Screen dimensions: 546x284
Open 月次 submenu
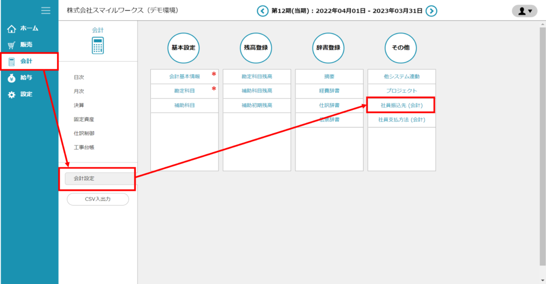click(x=79, y=91)
